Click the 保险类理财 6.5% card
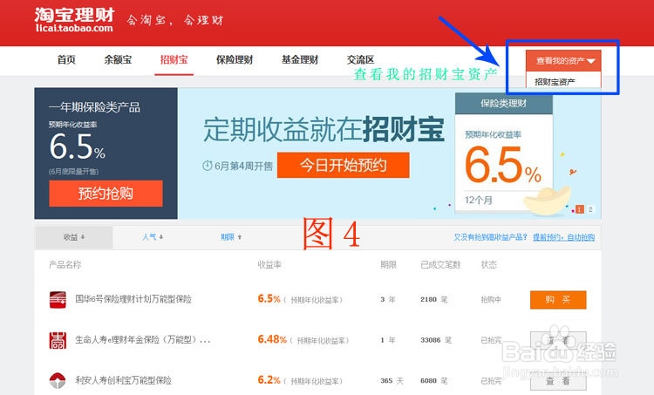The image size is (654, 395). pyautogui.click(x=504, y=153)
